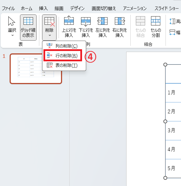This screenshot has height=186, width=181.
Task: Click the 5月 table cell
Action: 173,168
